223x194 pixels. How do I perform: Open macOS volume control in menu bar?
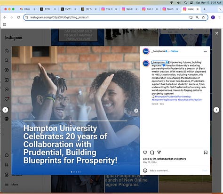[x=178, y=3]
